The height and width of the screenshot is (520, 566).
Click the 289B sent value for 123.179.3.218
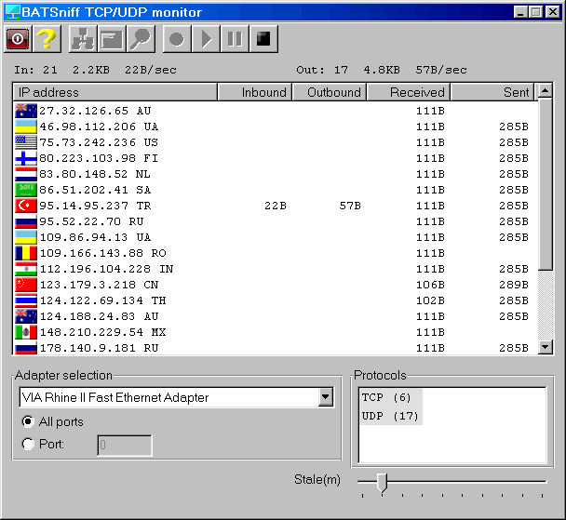coord(514,285)
